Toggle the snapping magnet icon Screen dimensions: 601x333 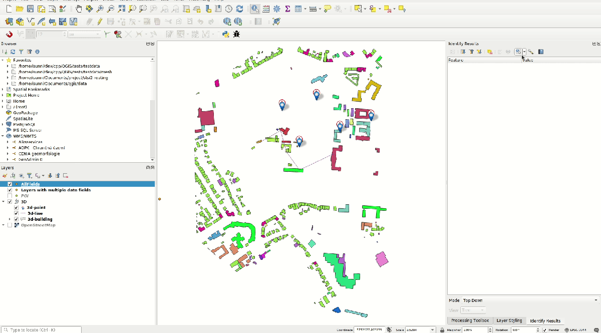[x=9, y=34]
